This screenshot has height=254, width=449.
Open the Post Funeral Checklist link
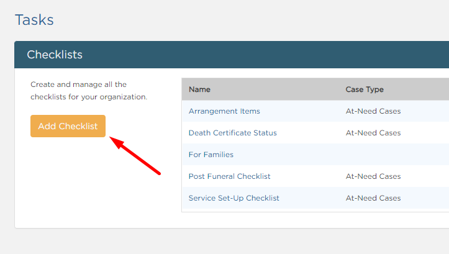coord(229,176)
